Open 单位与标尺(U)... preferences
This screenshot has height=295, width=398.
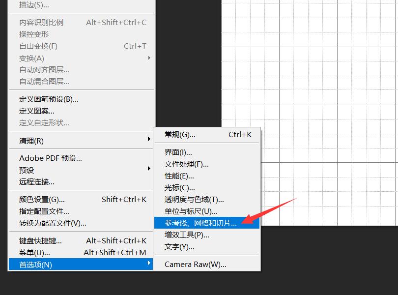[x=207, y=211]
